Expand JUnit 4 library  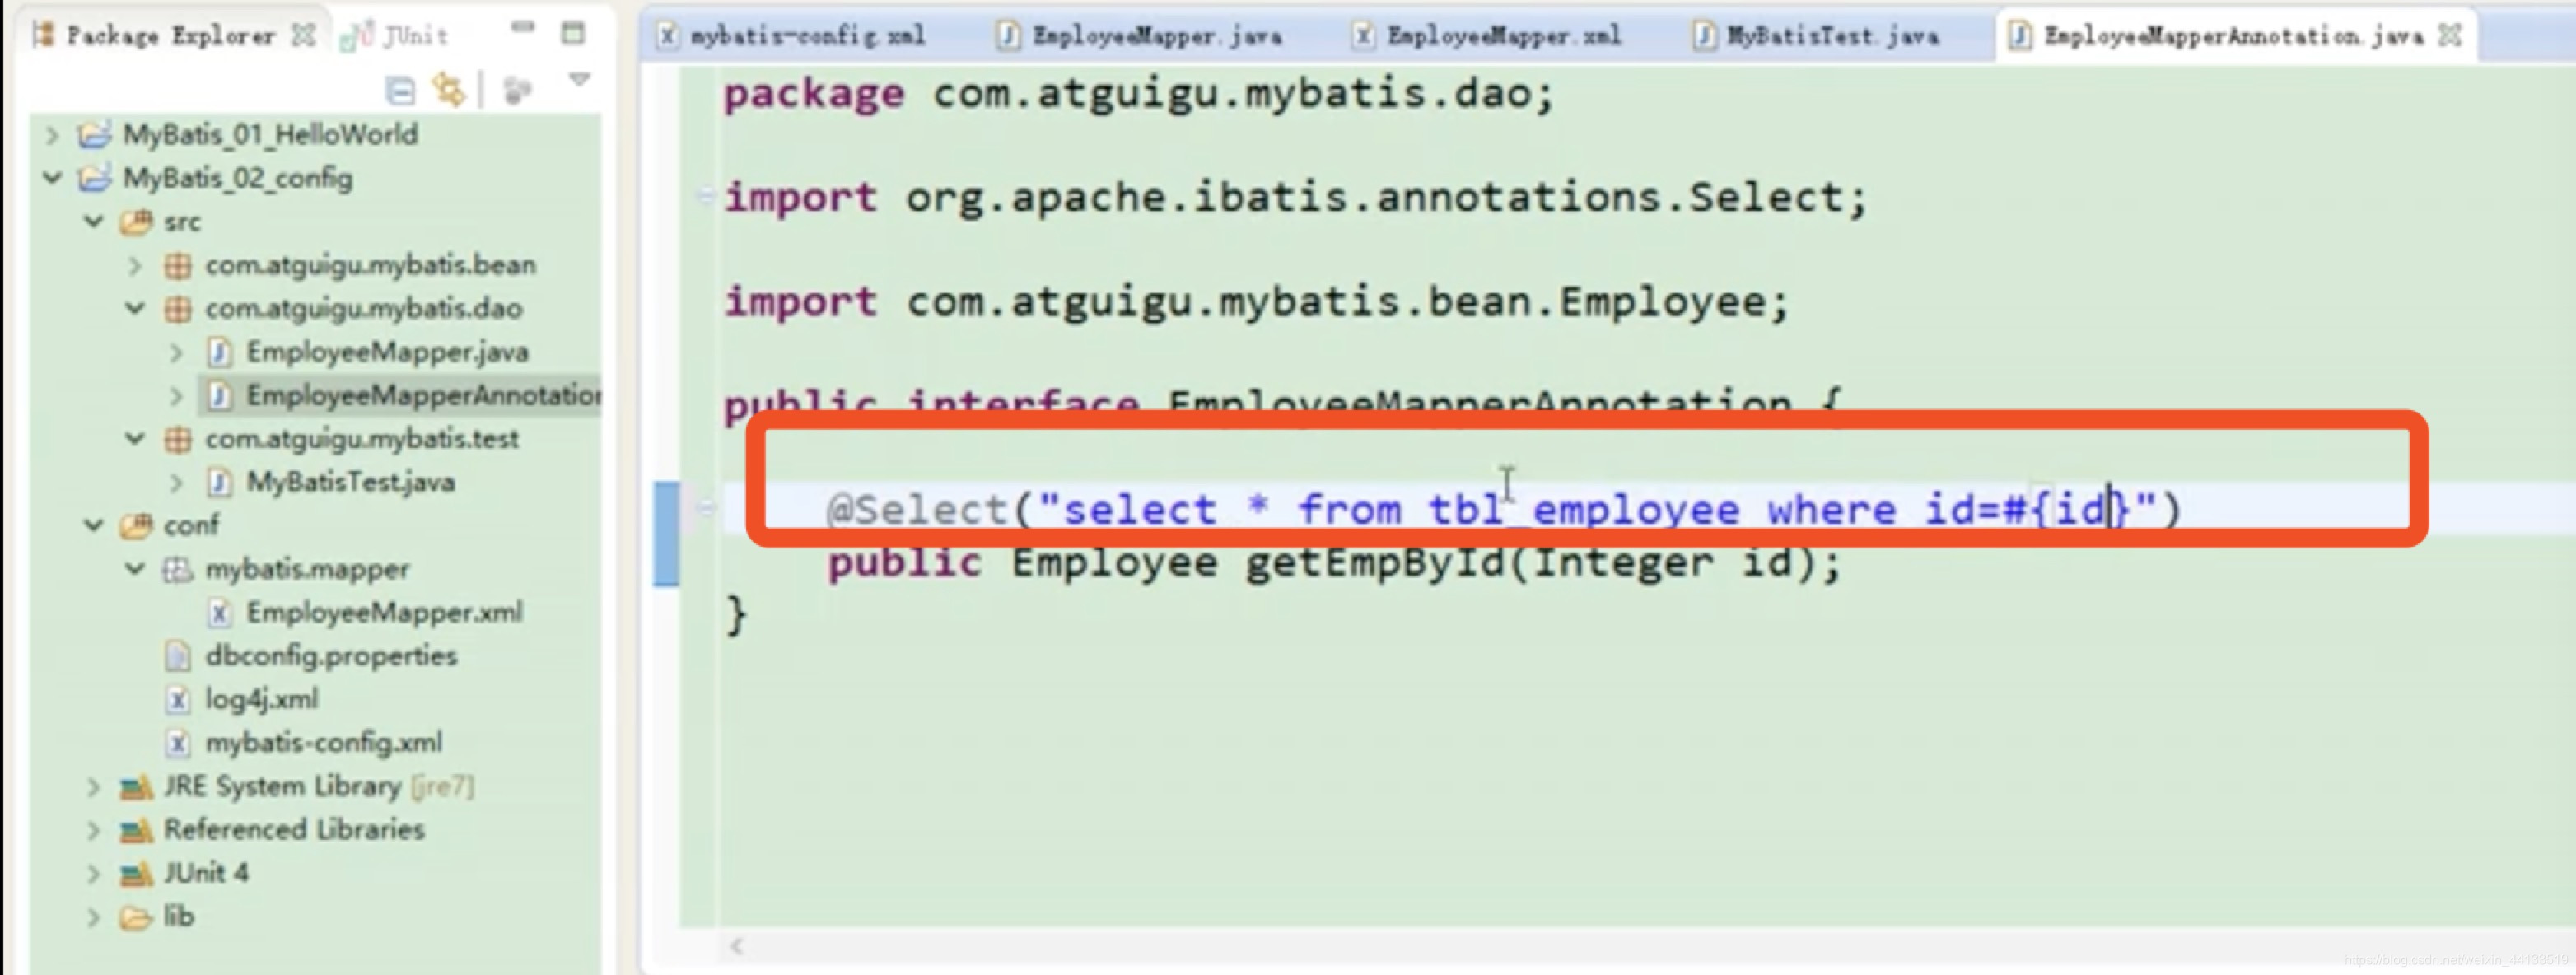click(x=94, y=873)
